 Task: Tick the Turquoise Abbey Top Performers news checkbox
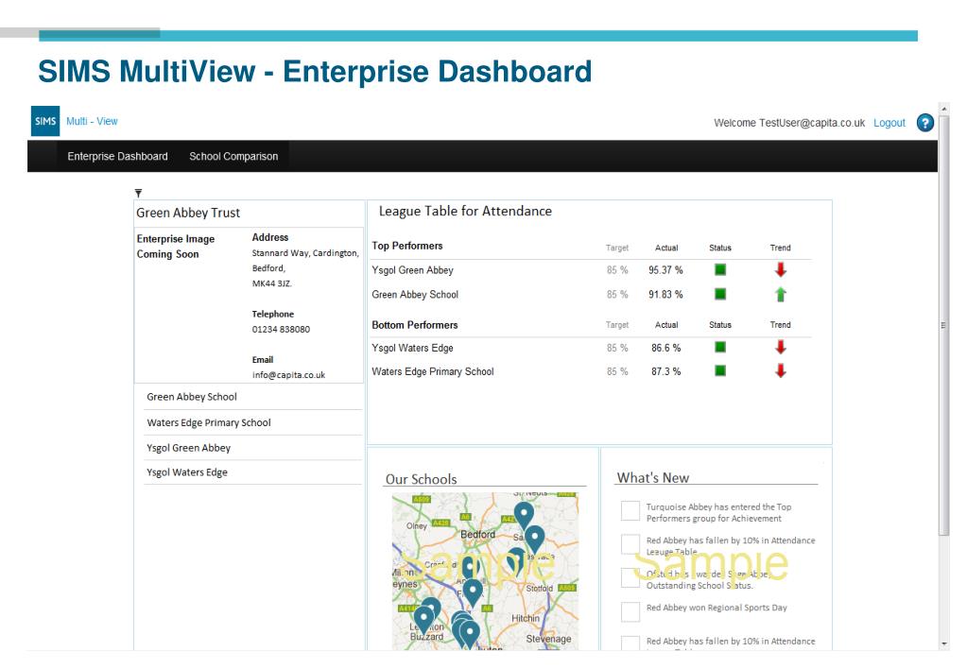[630, 510]
